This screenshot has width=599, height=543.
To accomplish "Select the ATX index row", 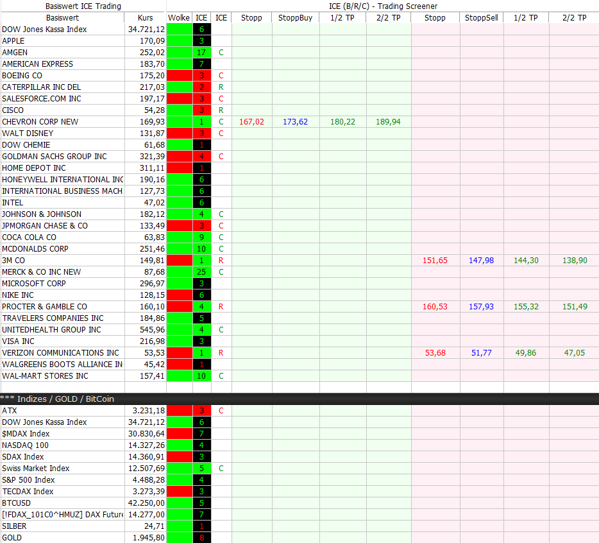I will pos(10,411).
